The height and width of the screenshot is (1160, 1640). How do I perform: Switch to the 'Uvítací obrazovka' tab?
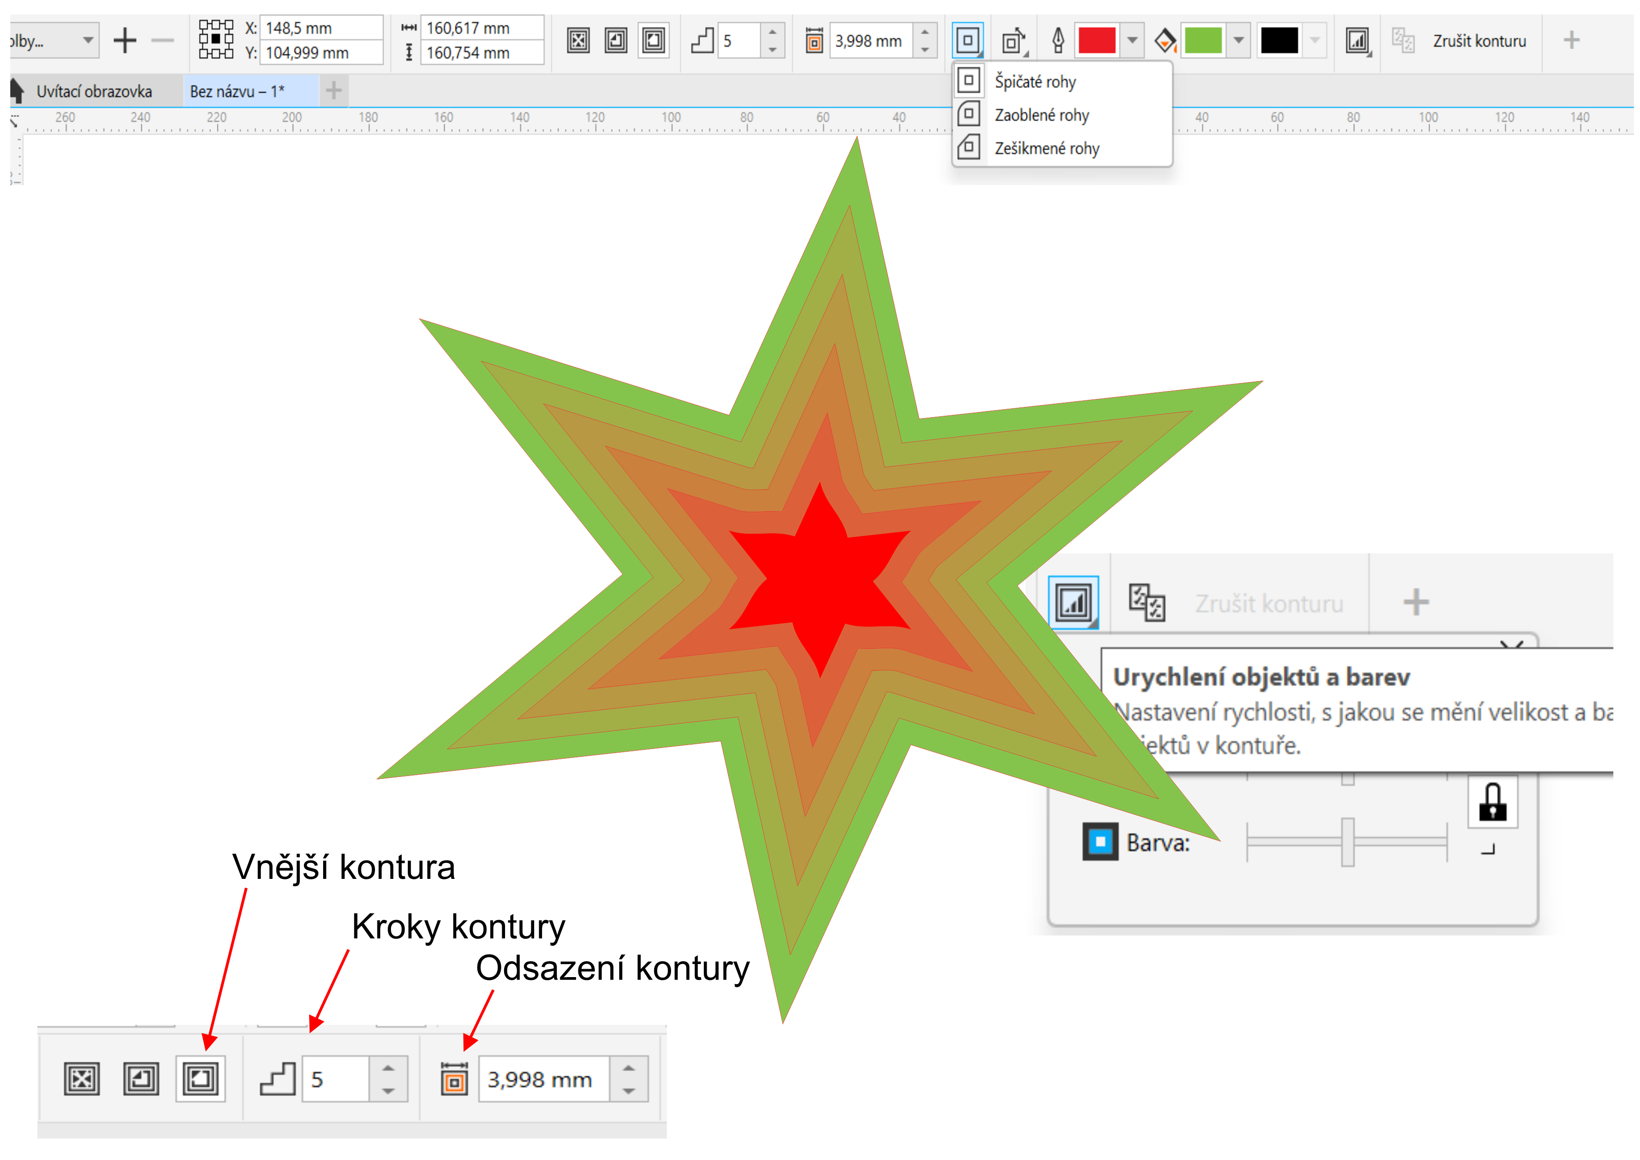pyautogui.click(x=94, y=91)
